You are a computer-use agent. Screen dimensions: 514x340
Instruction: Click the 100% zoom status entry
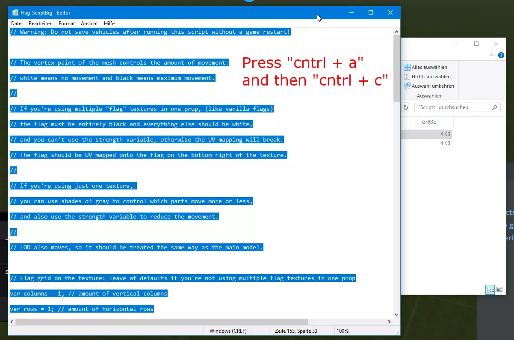[343, 331]
